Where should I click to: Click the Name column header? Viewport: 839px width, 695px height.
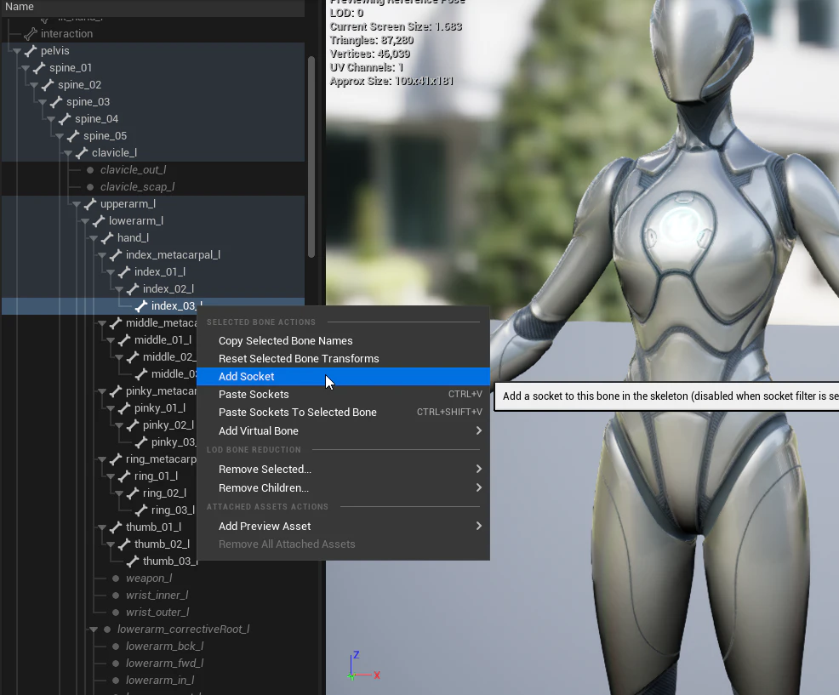152,7
